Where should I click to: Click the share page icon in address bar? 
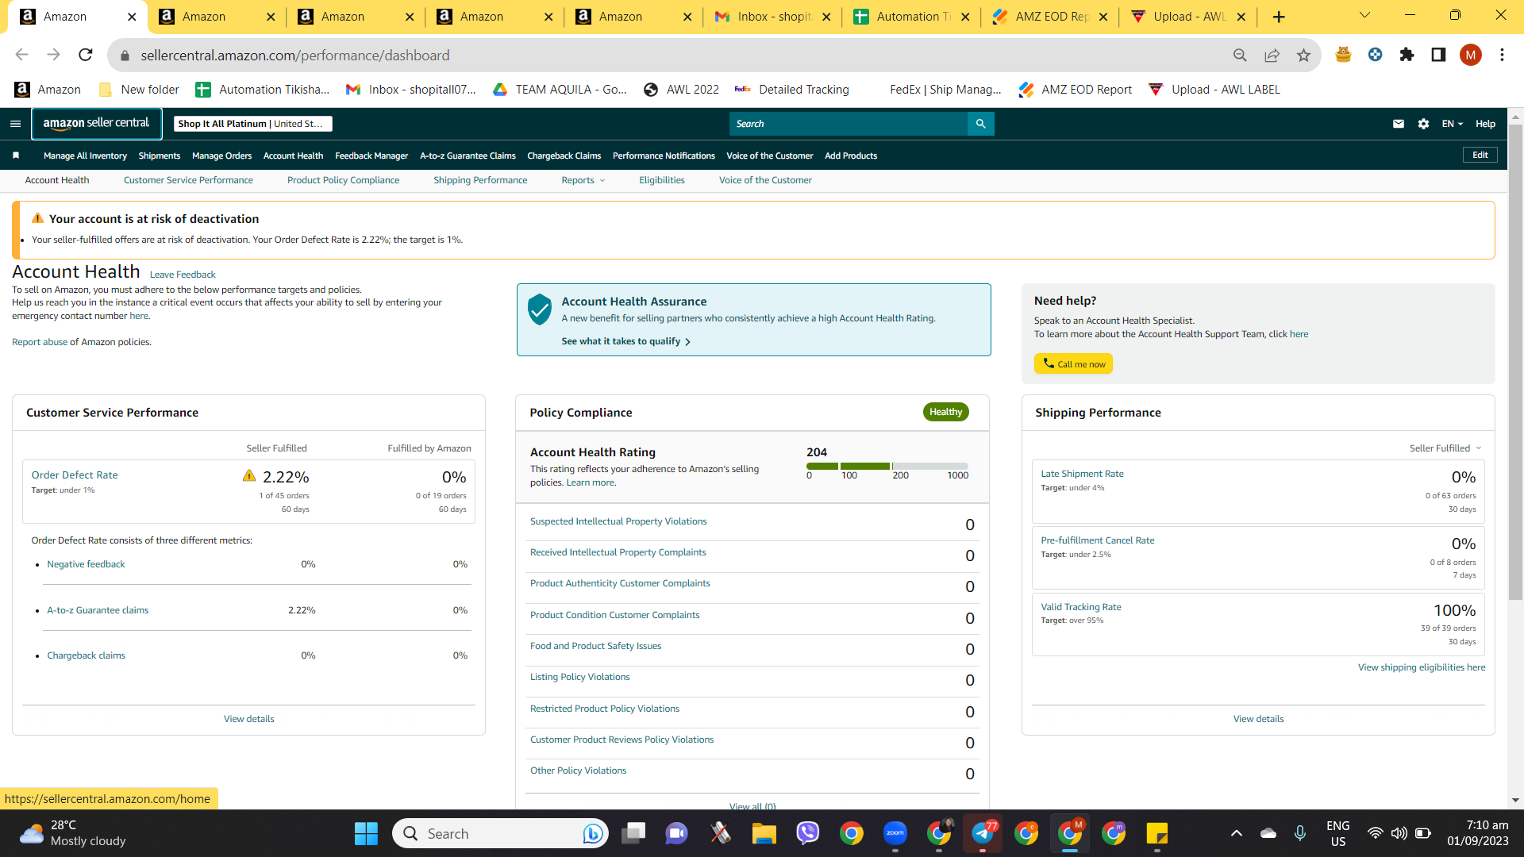[1272, 55]
